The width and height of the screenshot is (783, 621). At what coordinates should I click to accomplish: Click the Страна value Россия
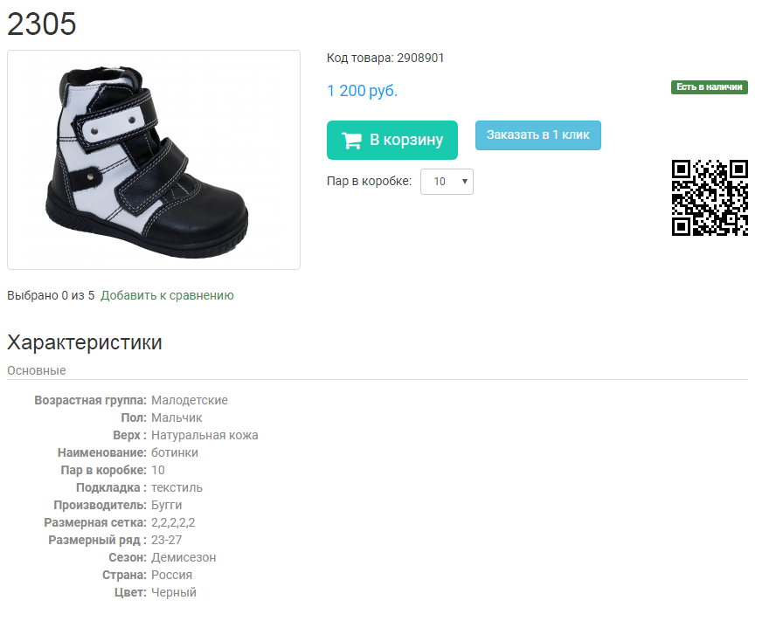coord(172,575)
